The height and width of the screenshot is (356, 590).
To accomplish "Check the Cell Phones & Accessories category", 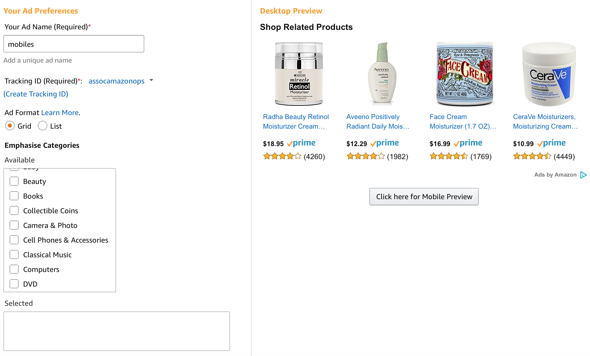I will [x=14, y=240].
